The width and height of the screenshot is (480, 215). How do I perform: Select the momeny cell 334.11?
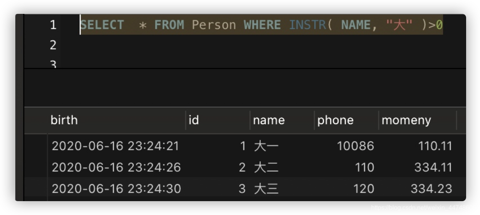(433, 167)
